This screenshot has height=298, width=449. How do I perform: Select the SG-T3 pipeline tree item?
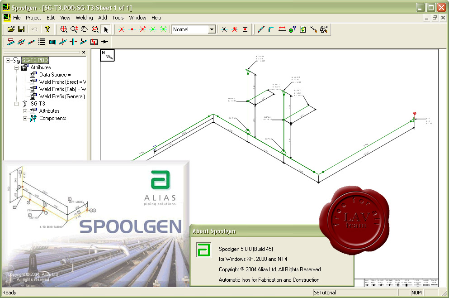[x=38, y=104]
